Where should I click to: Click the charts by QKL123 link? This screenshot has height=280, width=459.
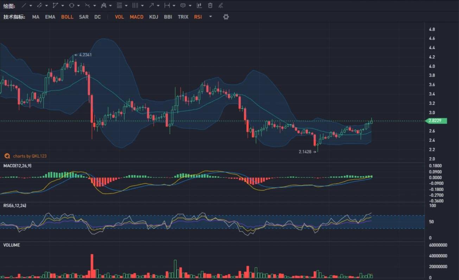[x=30, y=156]
